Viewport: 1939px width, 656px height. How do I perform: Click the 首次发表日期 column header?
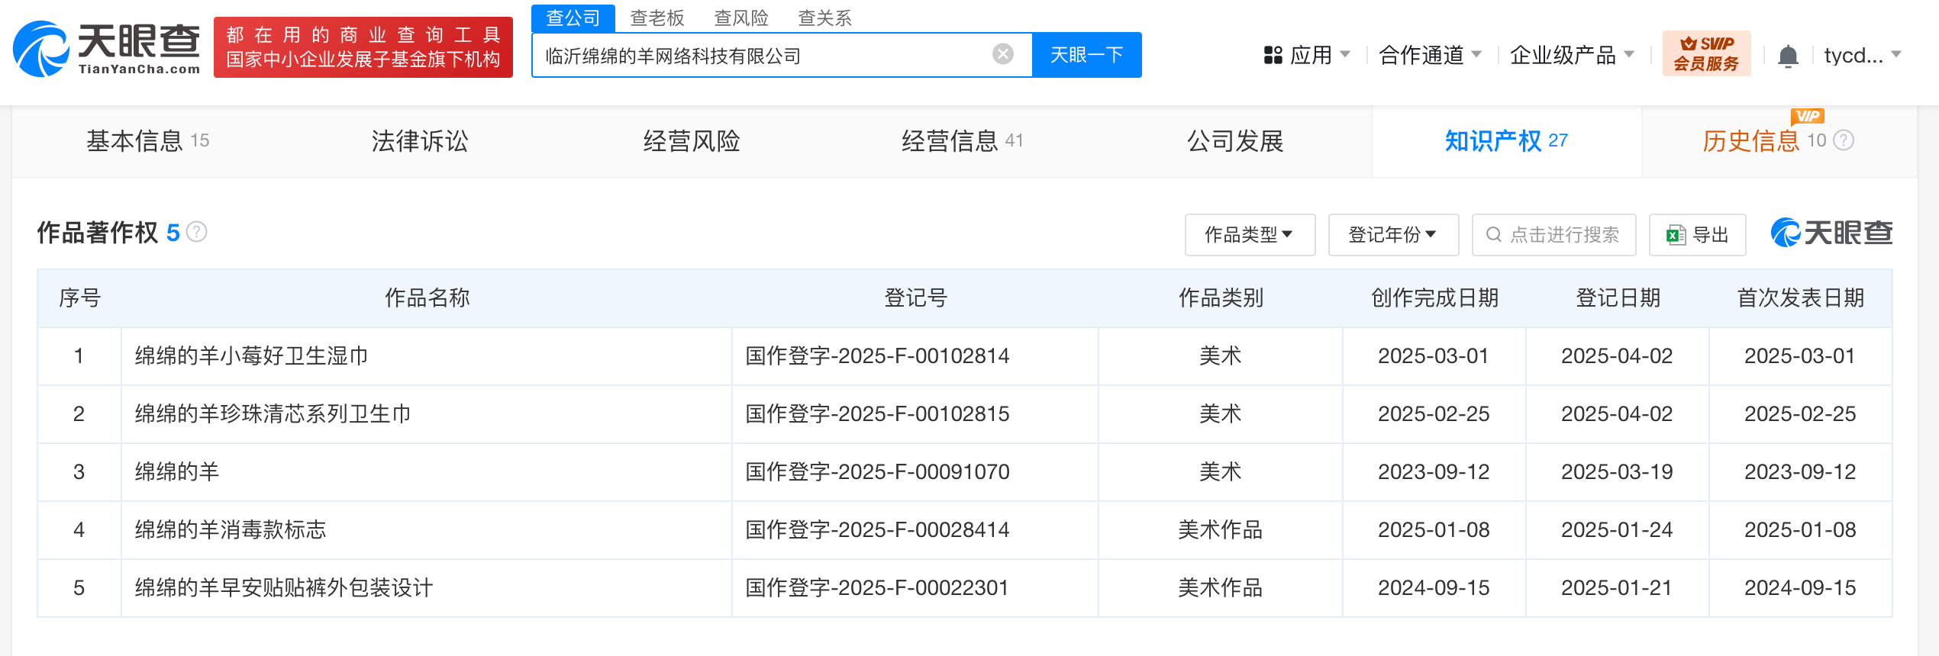tap(1801, 297)
